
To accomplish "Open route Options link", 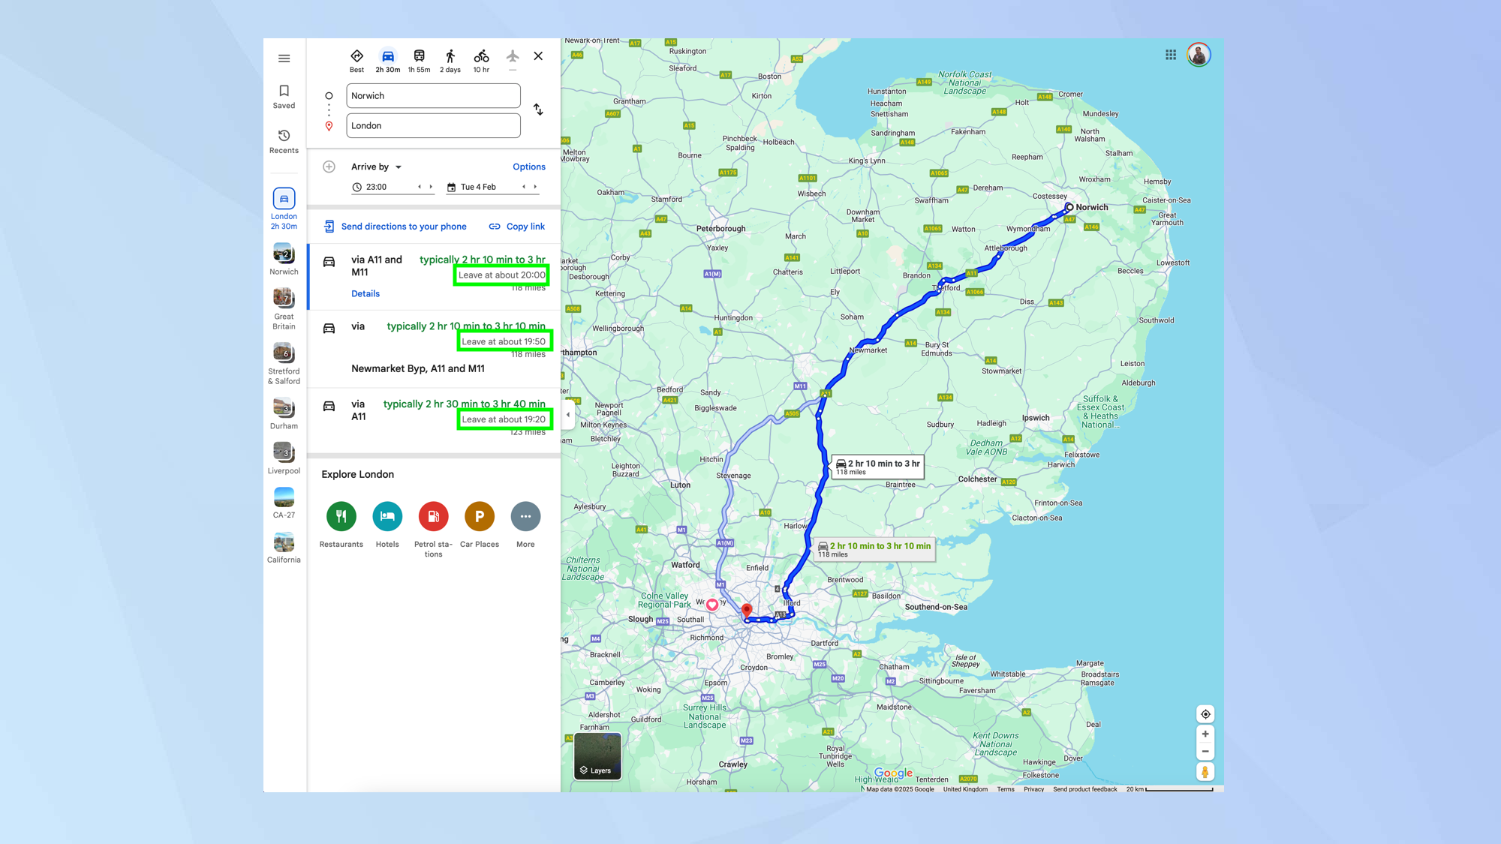I will click(x=528, y=167).
